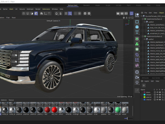165x124 pixels.
Task: Open the Render menu
Action: (38, 9)
